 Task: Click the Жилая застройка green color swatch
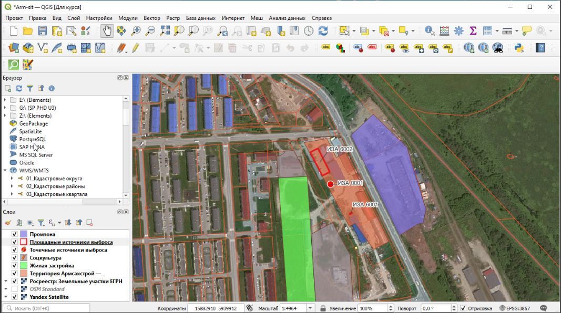(x=24, y=266)
